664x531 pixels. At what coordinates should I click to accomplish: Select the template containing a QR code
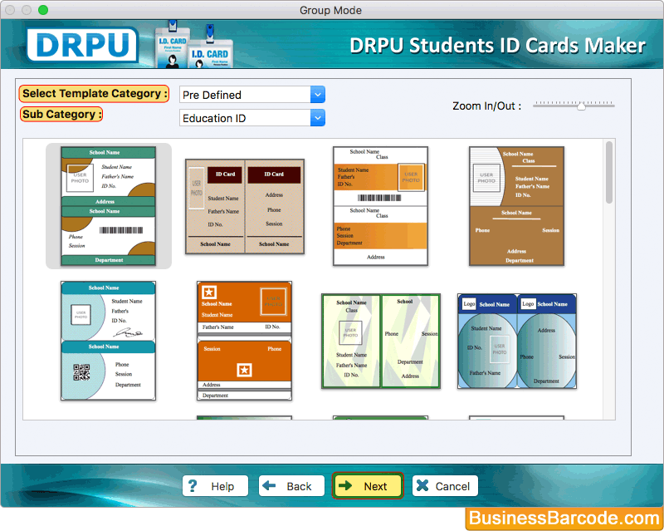click(x=108, y=341)
